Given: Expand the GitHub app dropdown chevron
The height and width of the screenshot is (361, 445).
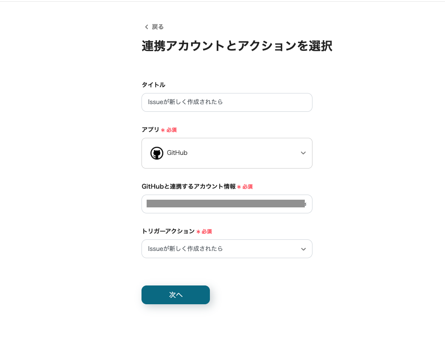Looking at the screenshot, I should 303,153.
